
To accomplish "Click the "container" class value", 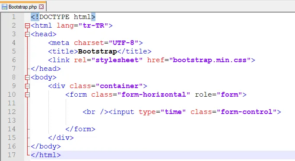I will [119, 86].
